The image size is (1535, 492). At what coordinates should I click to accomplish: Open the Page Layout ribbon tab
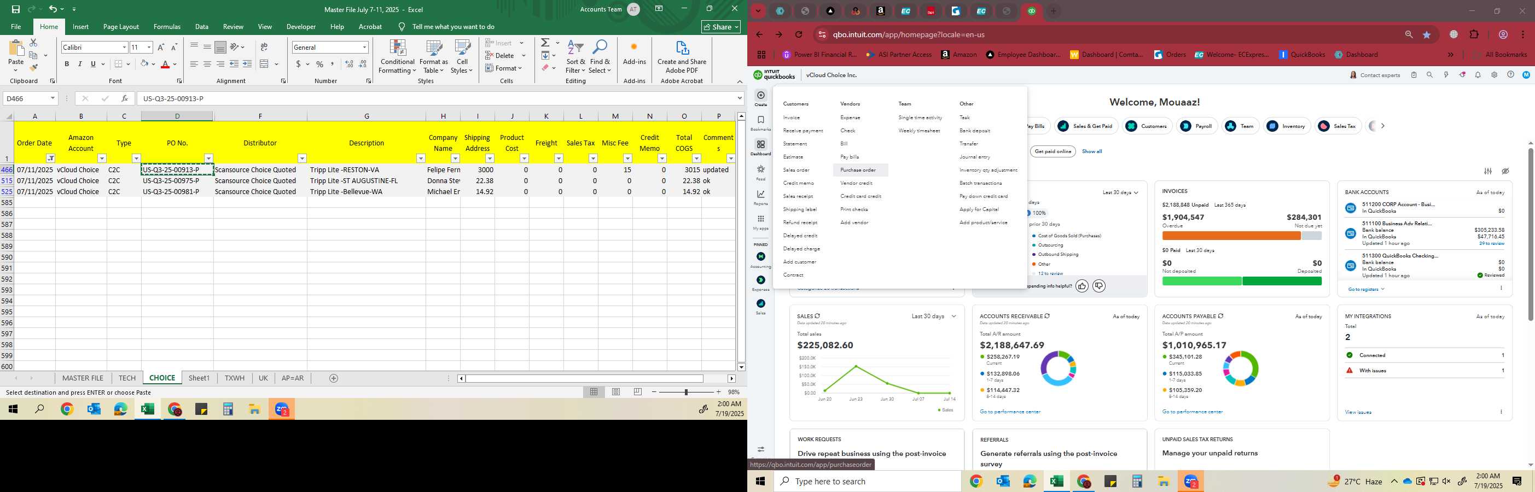point(121,27)
